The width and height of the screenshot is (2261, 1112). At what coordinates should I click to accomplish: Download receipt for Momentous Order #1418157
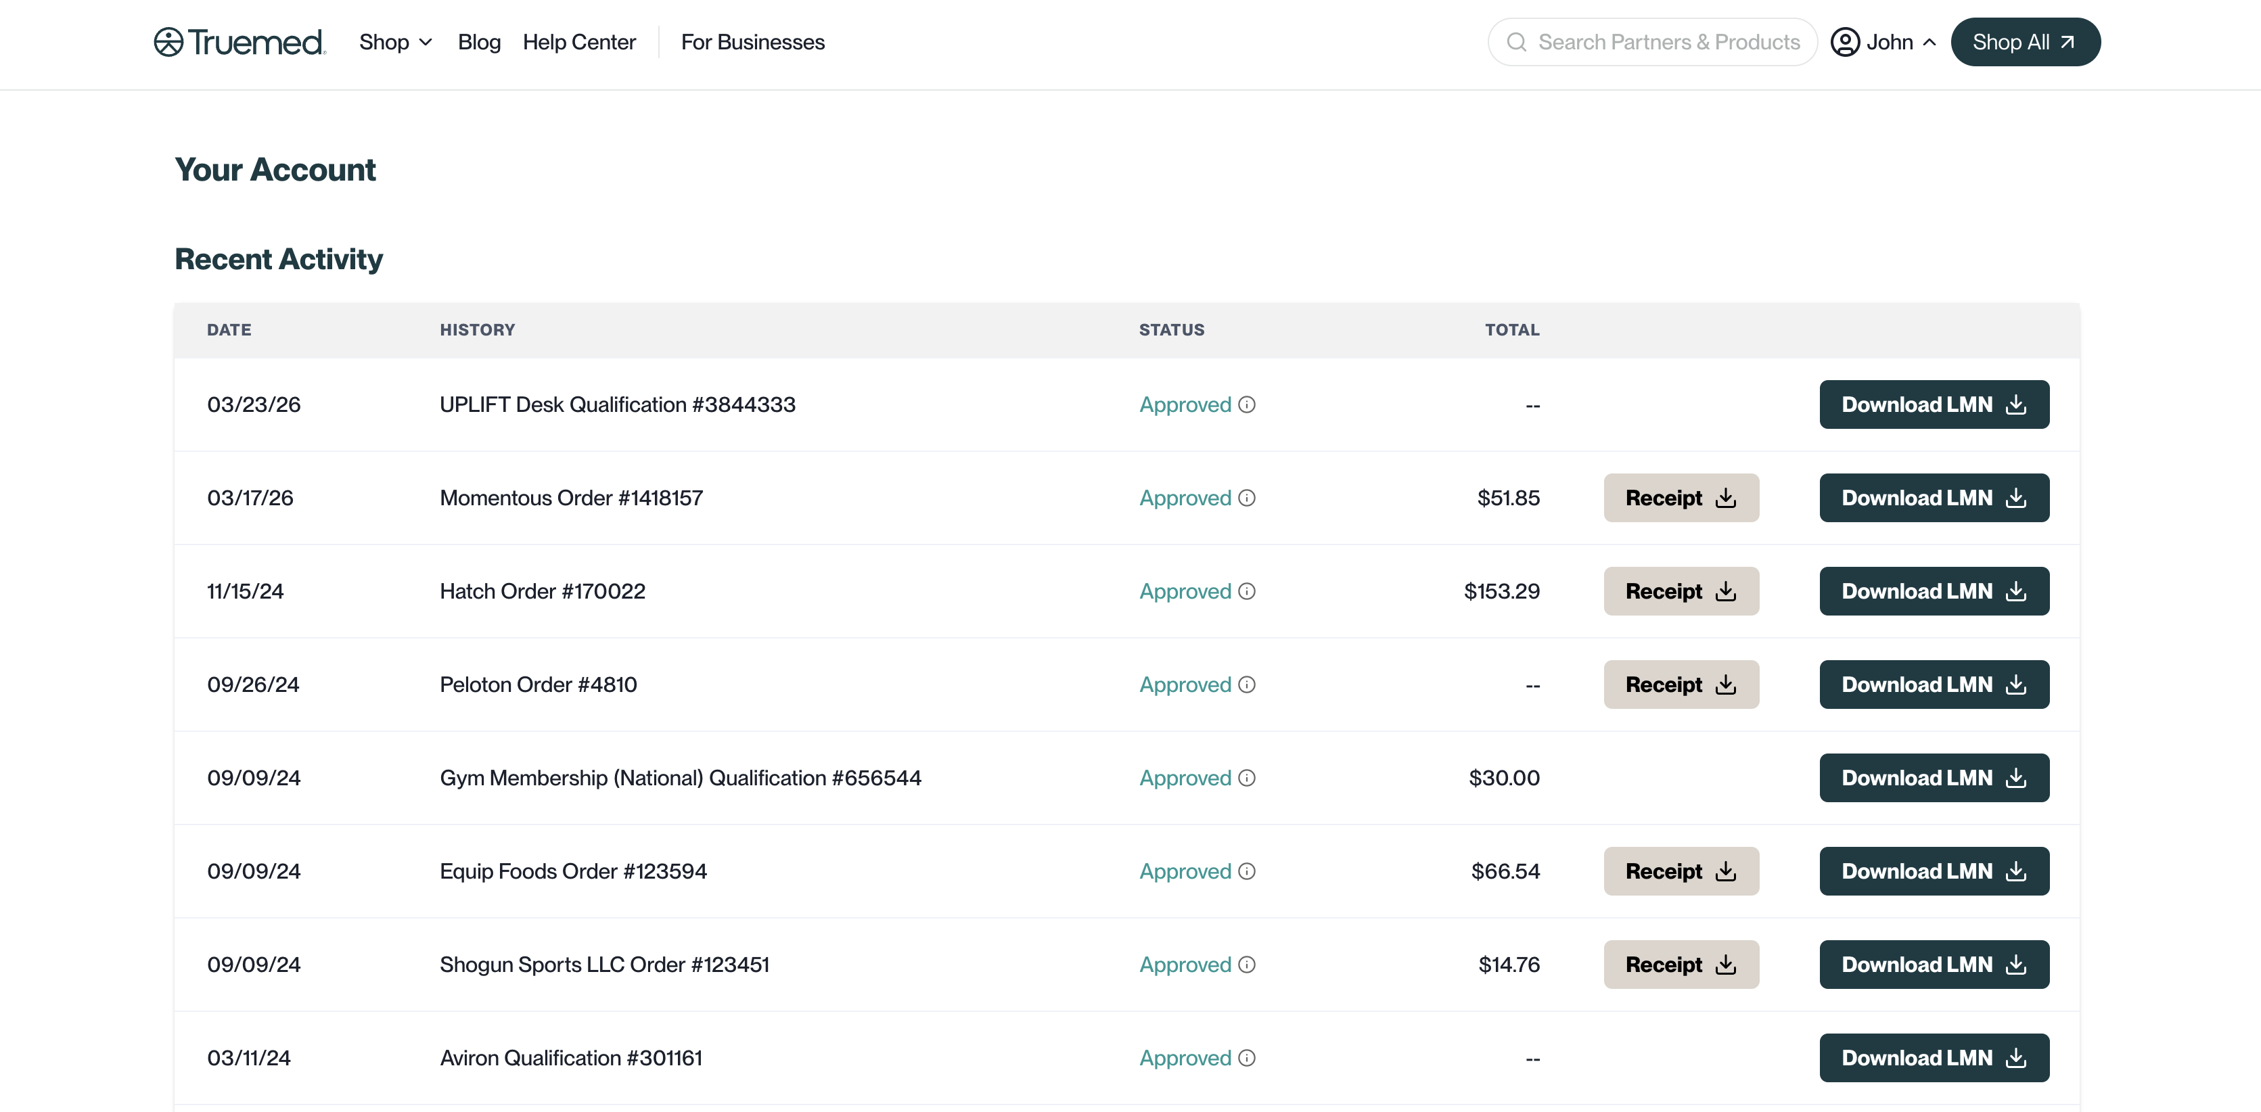[1680, 498]
